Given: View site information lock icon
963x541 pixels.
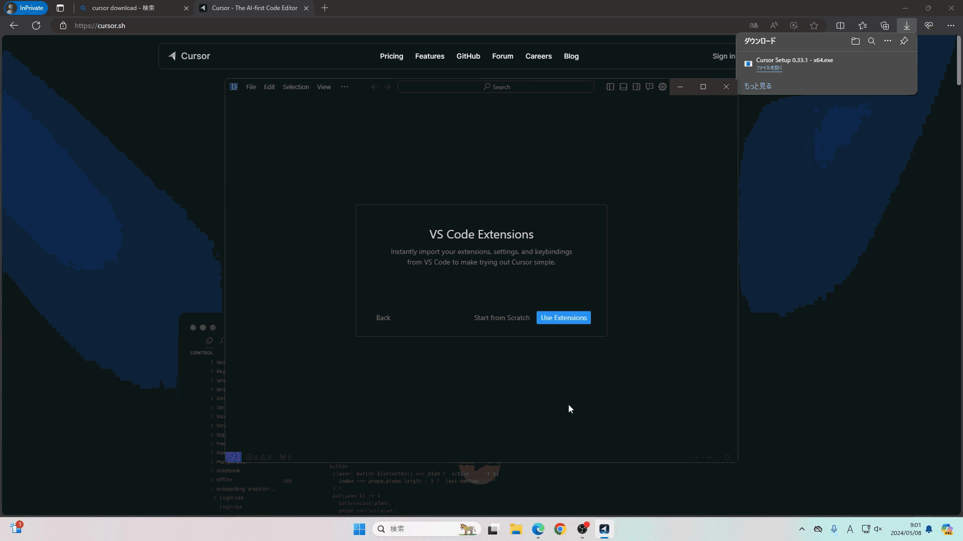Looking at the screenshot, I should click(x=63, y=26).
